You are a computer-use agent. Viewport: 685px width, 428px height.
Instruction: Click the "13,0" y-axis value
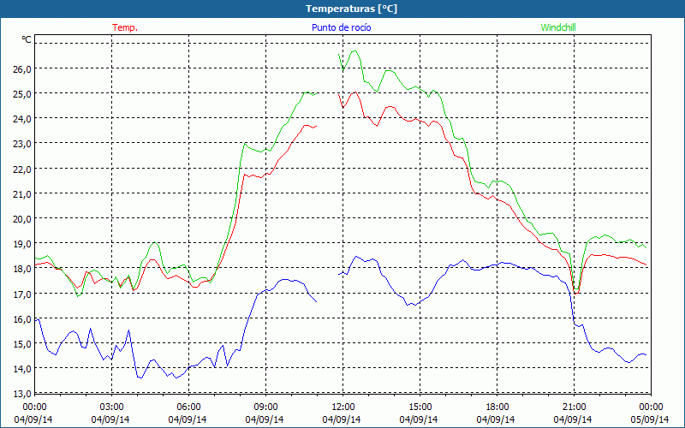21,394
